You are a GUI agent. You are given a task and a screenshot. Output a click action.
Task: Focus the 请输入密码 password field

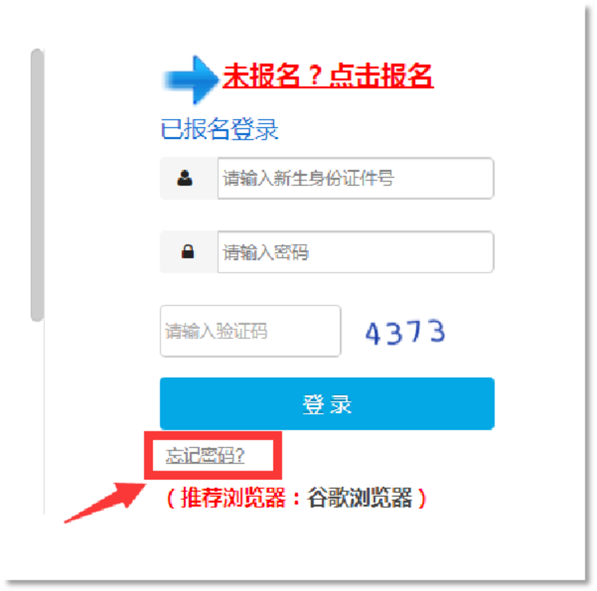(356, 252)
